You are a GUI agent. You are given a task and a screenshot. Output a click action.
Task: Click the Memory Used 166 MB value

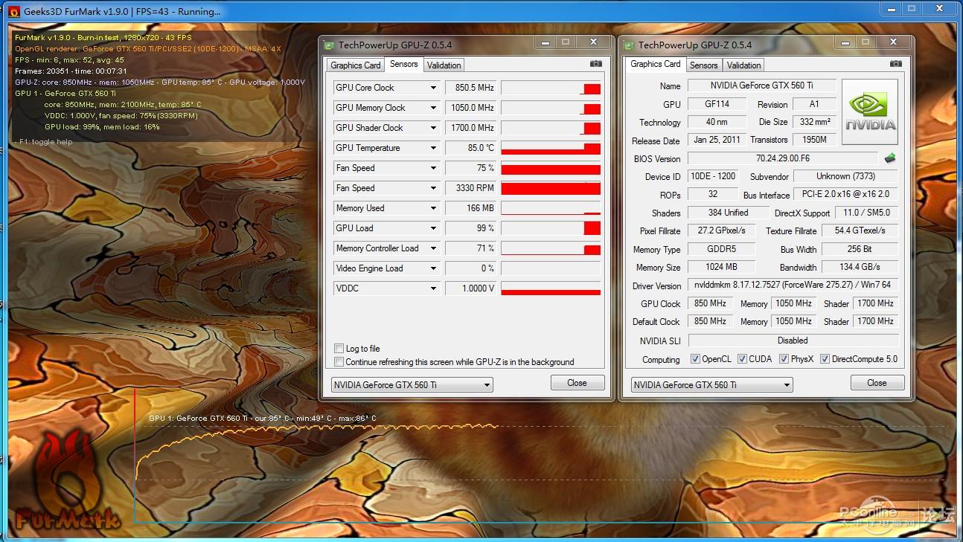[471, 208]
